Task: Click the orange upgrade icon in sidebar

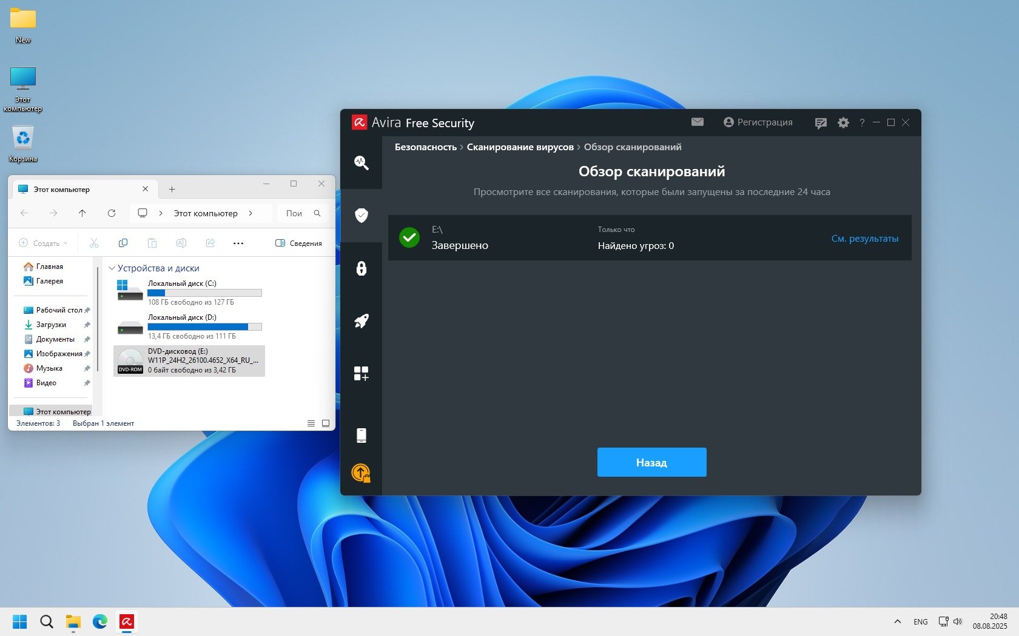Action: pyautogui.click(x=361, y=472)
